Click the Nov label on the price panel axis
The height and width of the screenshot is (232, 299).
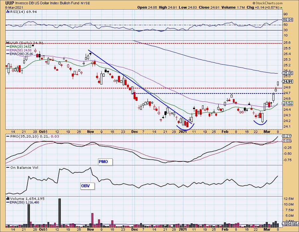point(90,132)
